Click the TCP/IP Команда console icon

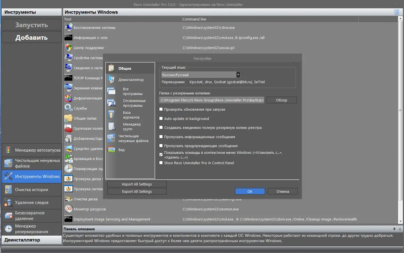click(x=68, y=78)
